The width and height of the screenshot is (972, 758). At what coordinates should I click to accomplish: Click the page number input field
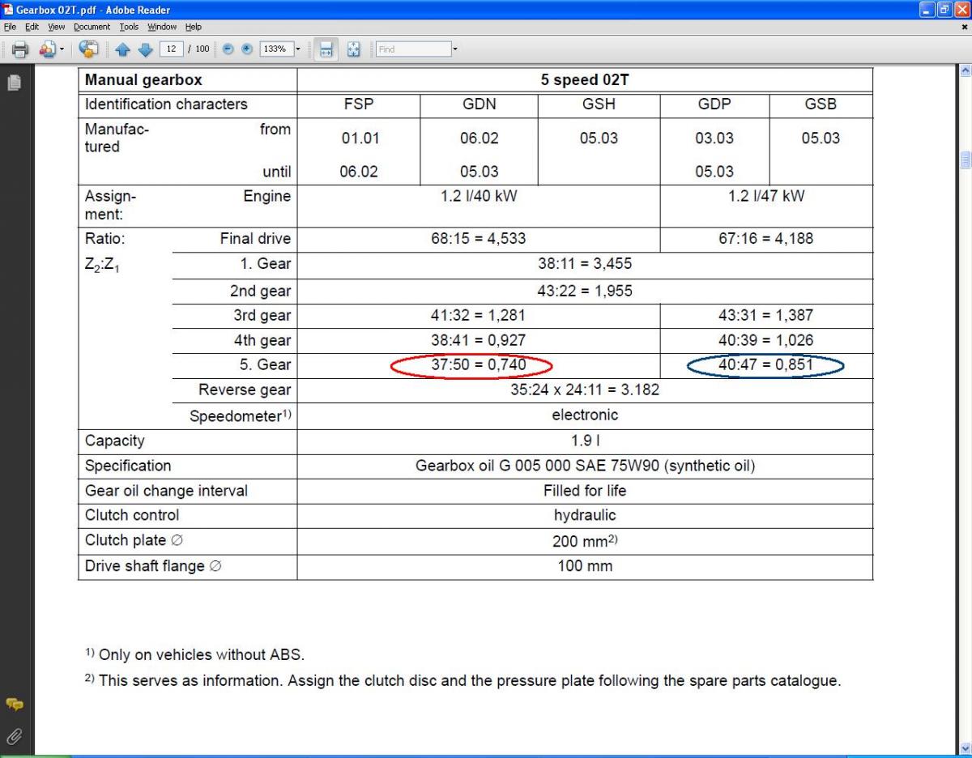(172, 49)
